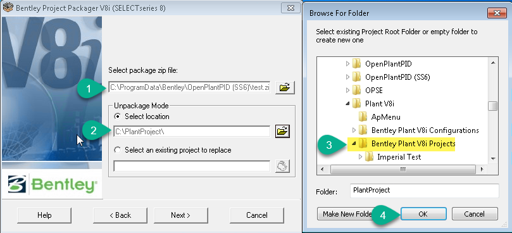This screenshot has height=233, width=512.
Task: Click the Folder name field PlantProject
Action: [x=424, y=191]
